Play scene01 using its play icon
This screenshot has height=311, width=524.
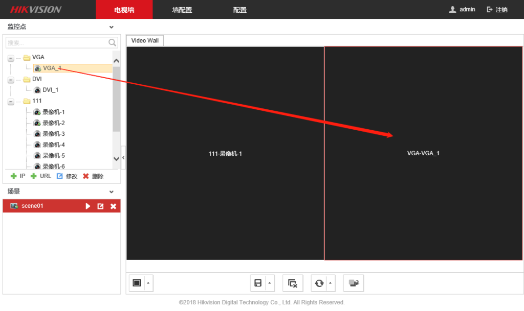88,206
